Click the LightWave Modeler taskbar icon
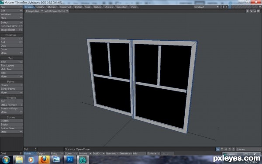 tap(83, 160)
